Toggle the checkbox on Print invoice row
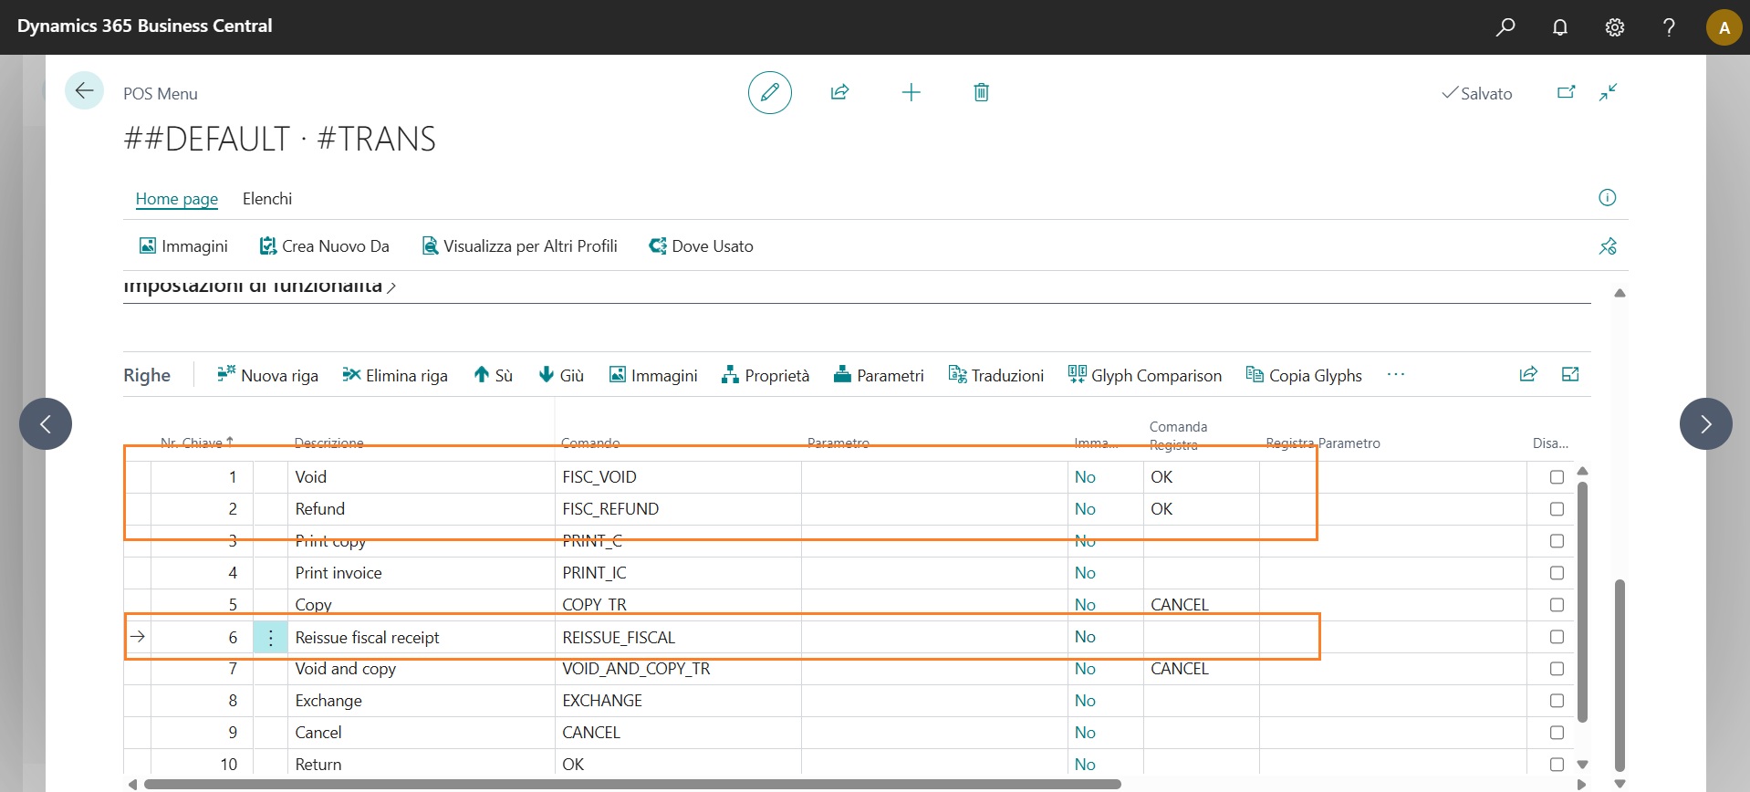This screenshot has height=792, width=1750. [x=1557, y=573]
